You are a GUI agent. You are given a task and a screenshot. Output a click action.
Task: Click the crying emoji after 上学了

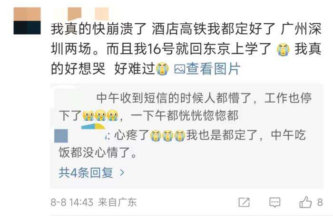(283, 49)
